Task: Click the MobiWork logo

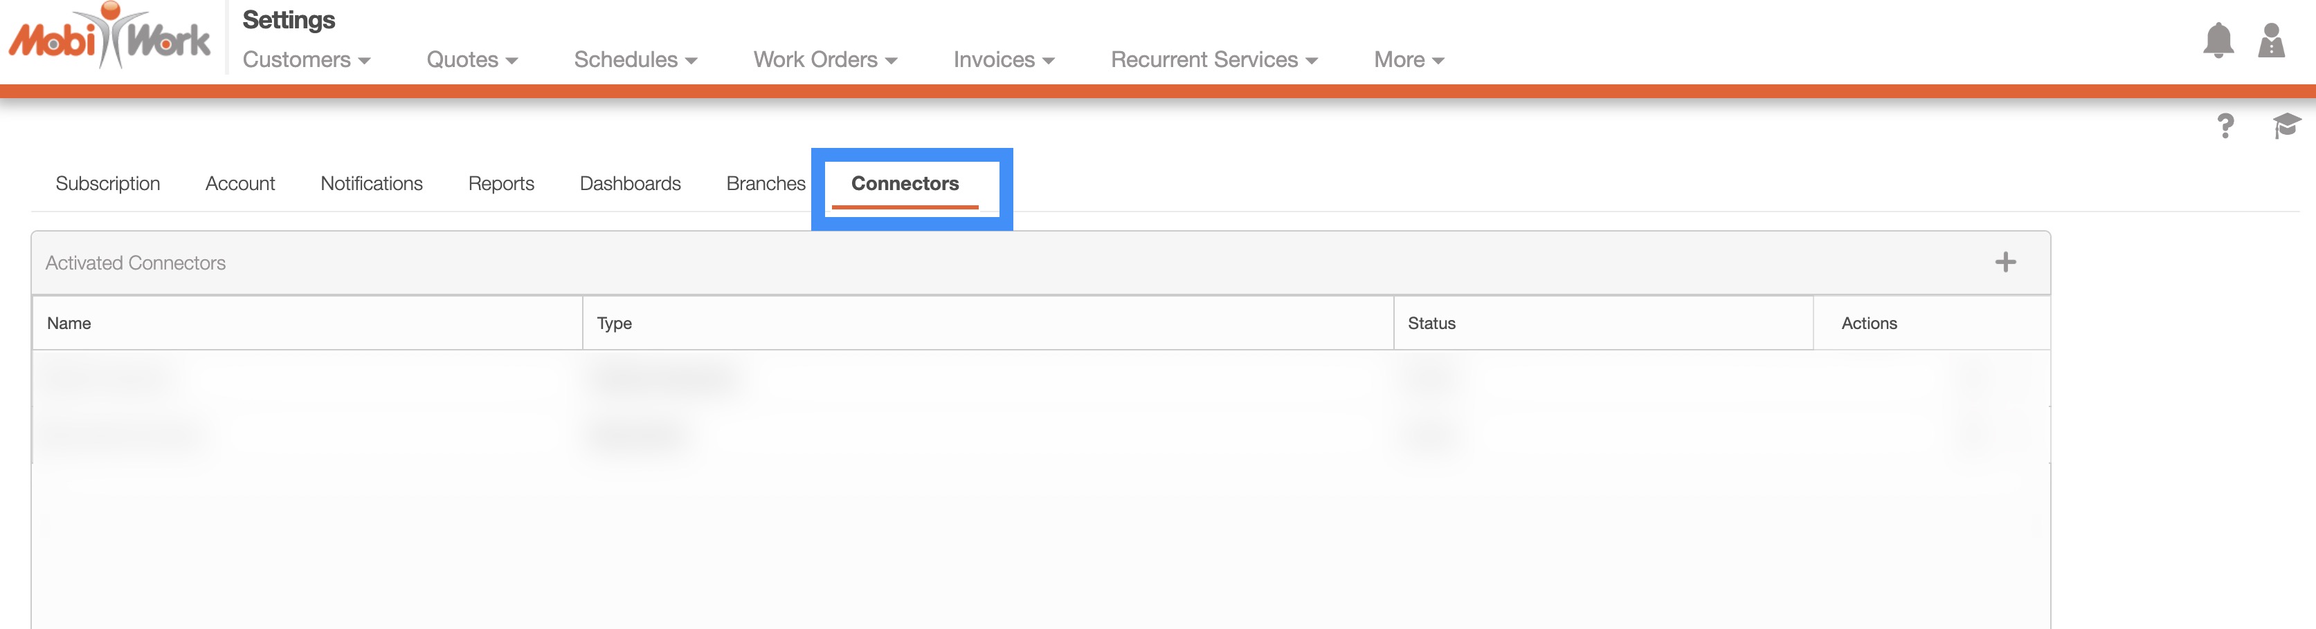Action: (109, 38)
